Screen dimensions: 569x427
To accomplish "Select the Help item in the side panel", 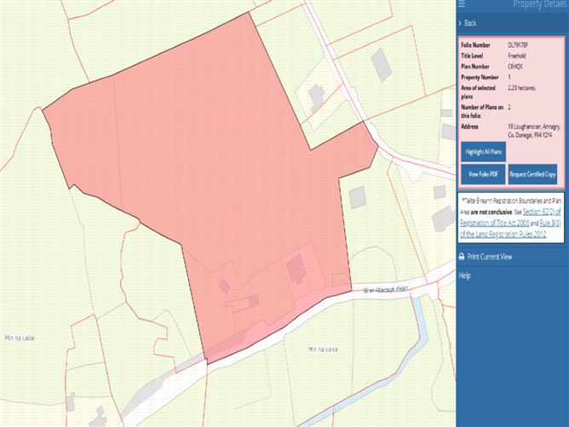I will coord(465,276).
